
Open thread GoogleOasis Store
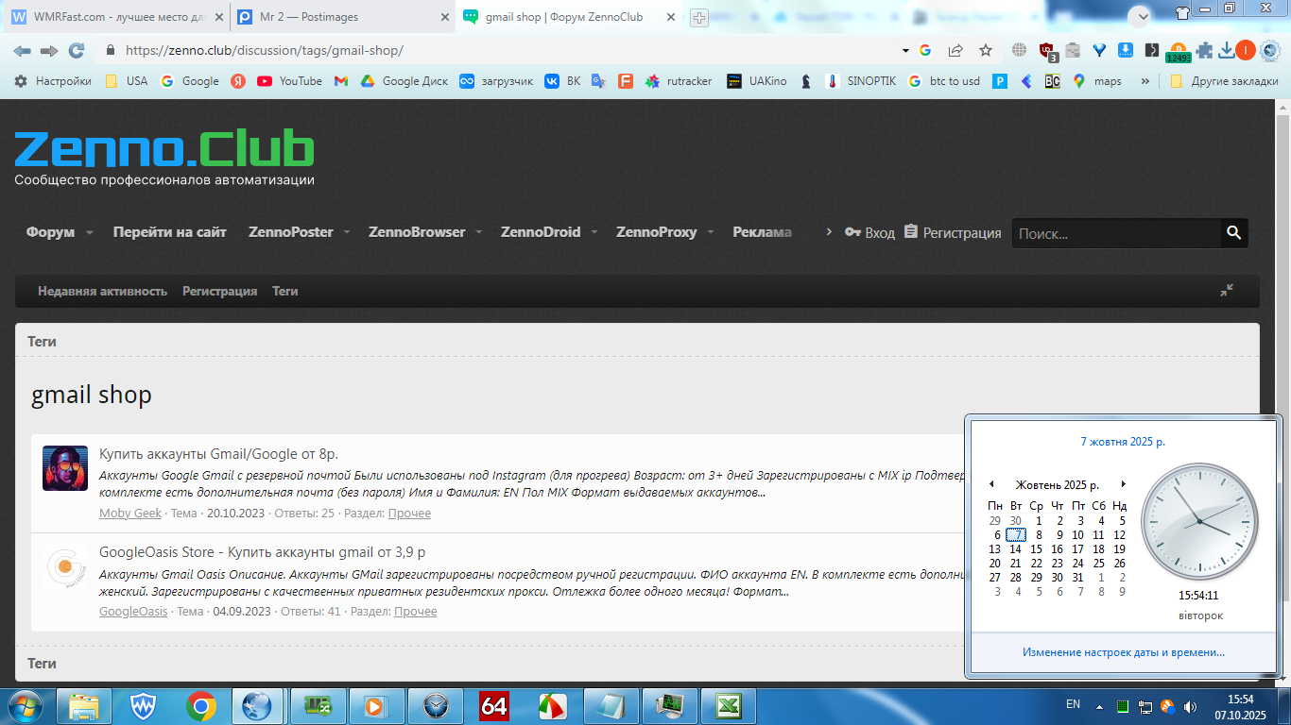(x=263, y=552)
